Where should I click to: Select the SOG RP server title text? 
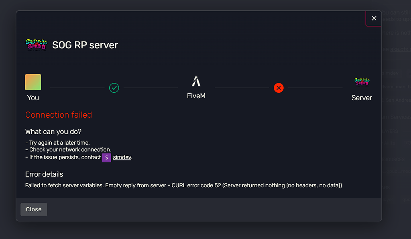tap(85, 45)
